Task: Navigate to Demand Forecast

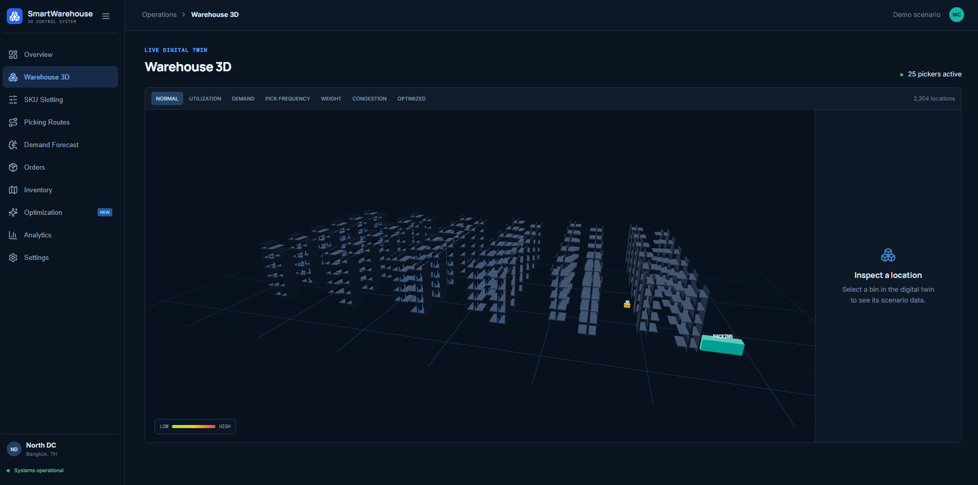Action: coord(60,145)
